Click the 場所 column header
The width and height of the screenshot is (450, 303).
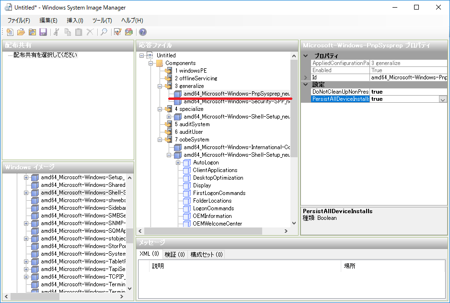coord(392,266)
